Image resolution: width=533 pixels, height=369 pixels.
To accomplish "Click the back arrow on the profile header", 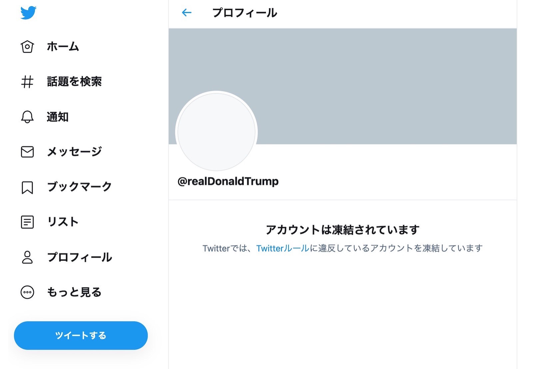I will point(187,13).
